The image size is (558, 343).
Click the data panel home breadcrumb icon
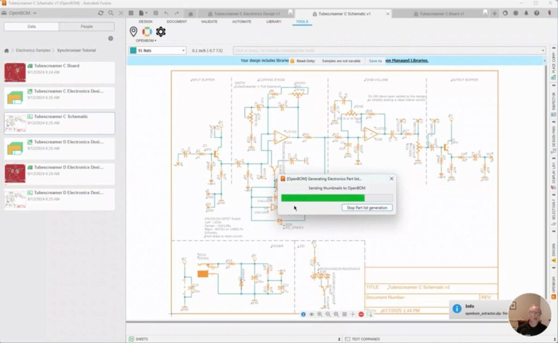tap(7, 51)
